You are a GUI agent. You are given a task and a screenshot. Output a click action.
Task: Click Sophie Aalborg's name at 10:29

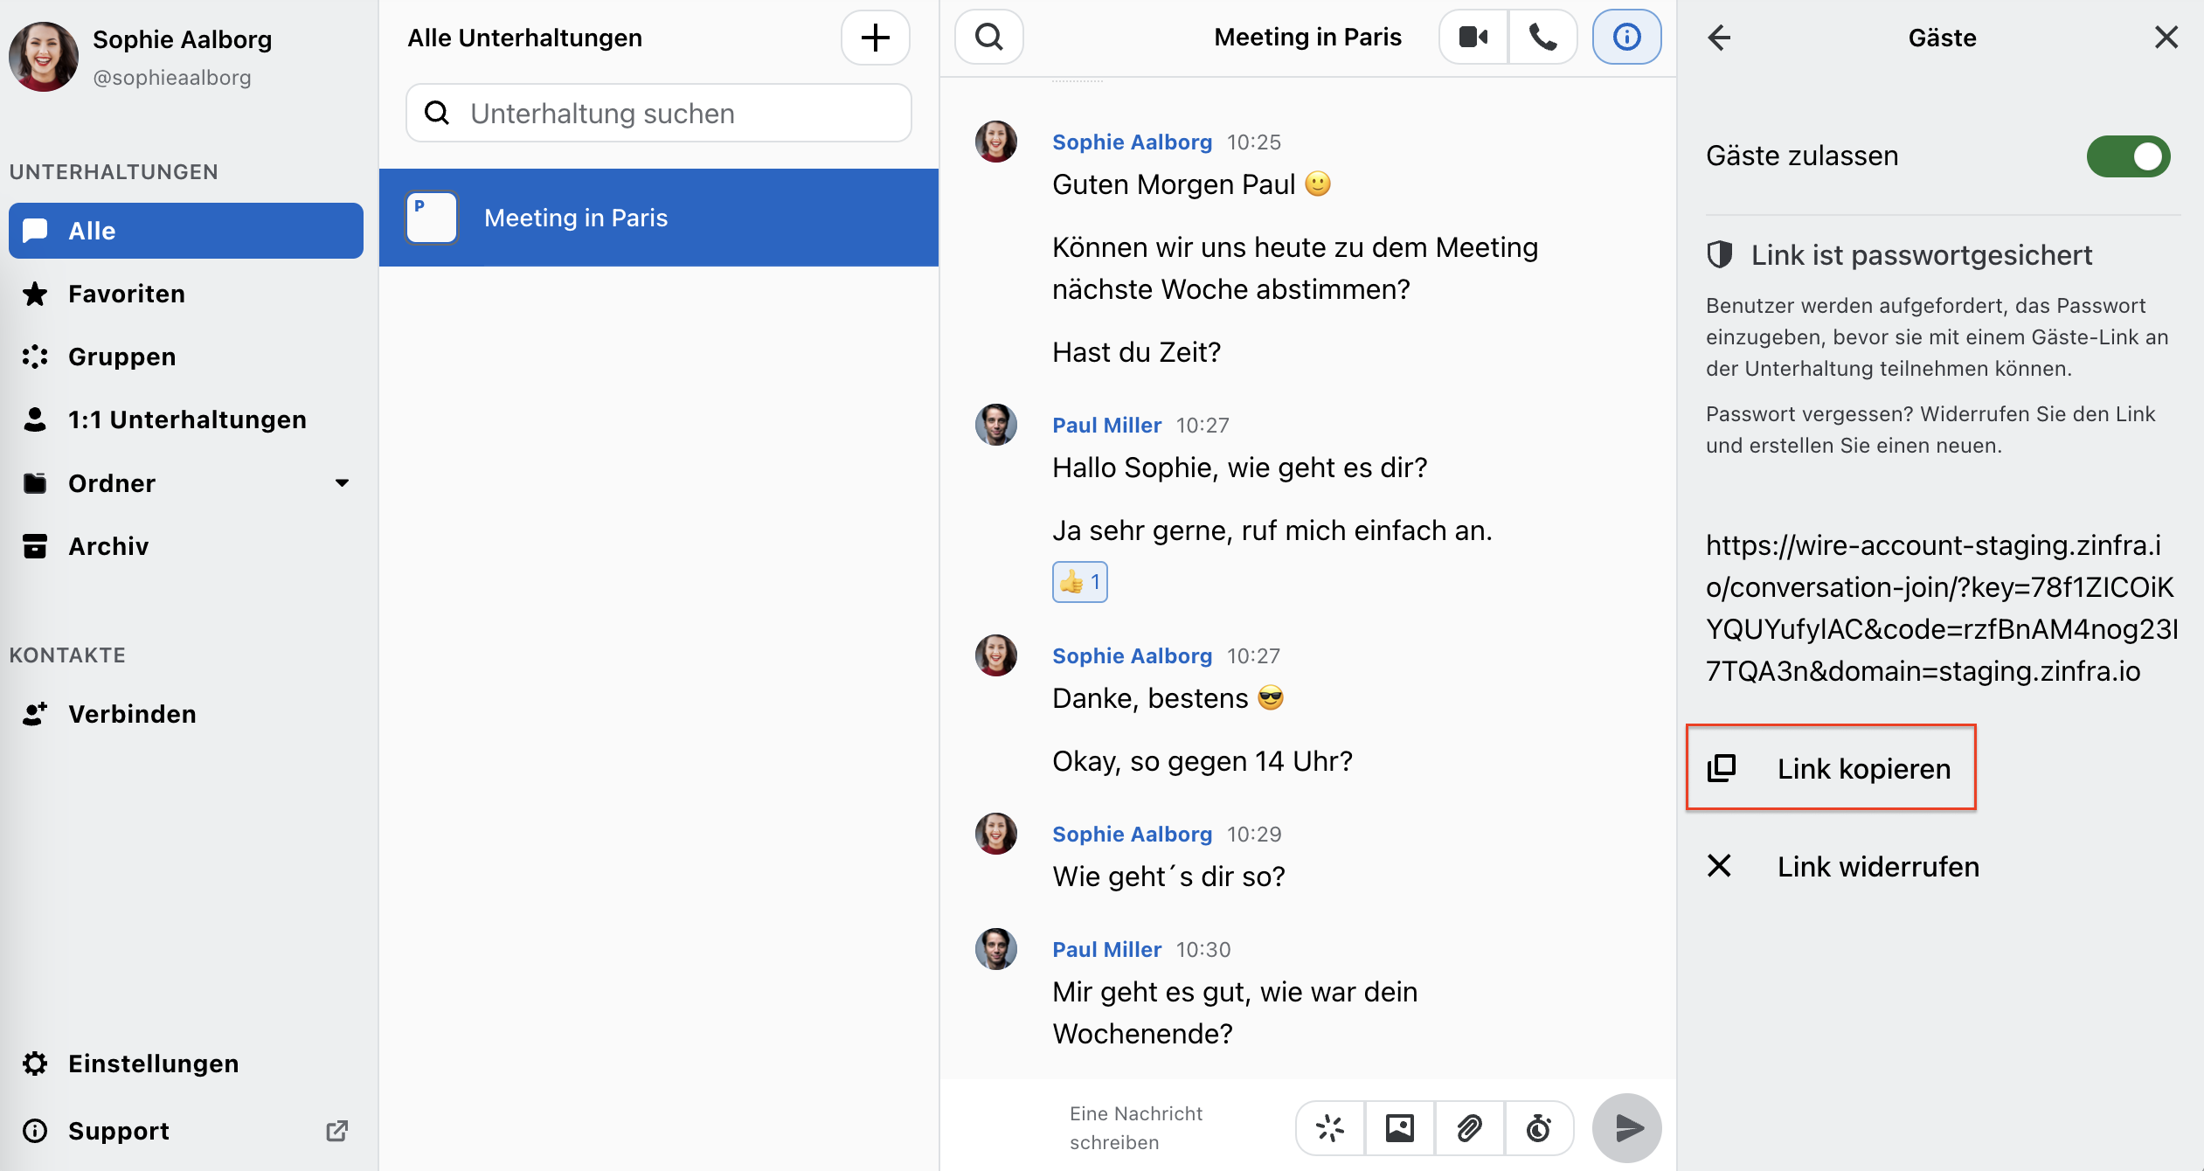tap(1132, 834)
